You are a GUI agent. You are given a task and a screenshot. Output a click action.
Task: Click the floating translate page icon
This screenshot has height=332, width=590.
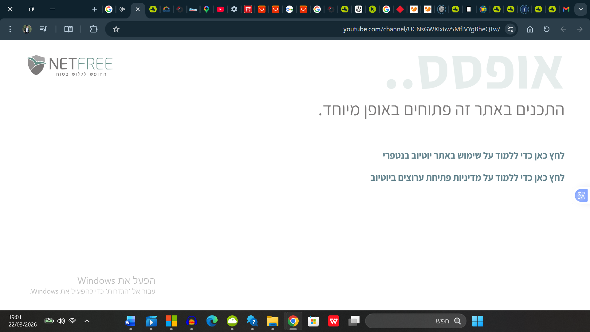pyautogui.click(x=581, y=195)
